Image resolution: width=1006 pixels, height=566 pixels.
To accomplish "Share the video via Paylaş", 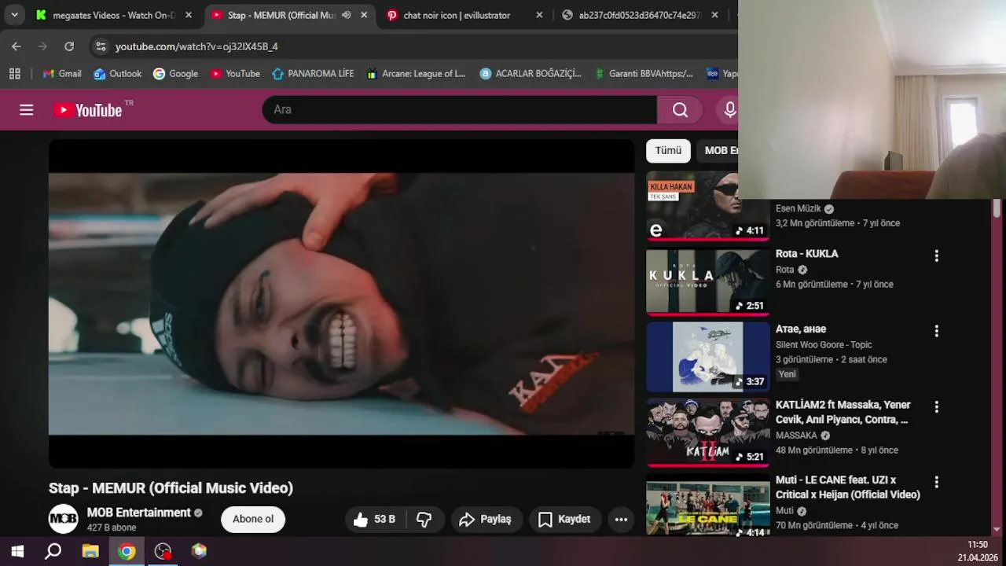I will click(x=486, y=519).
